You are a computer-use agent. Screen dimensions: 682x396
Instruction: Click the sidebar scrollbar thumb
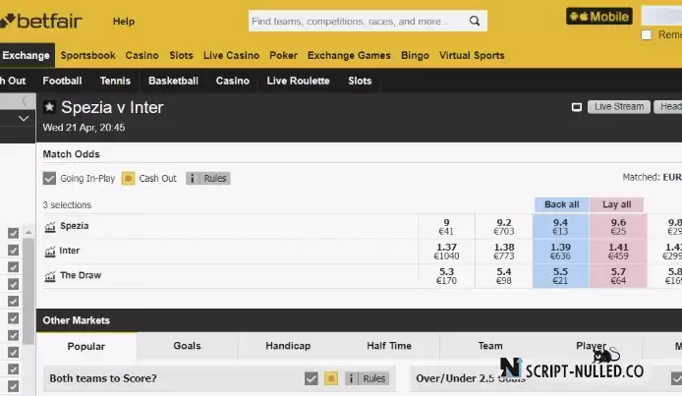click(28, 291)
